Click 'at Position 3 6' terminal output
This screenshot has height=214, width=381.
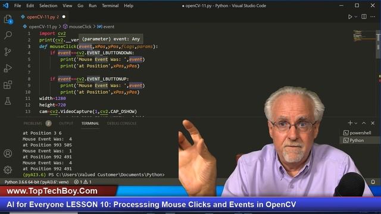[x=42, y=133]
